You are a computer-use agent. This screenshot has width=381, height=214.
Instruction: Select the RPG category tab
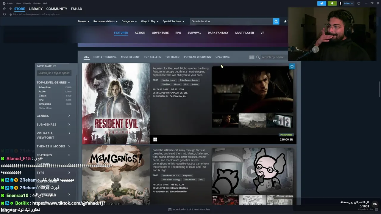pyautogui.click(x=178, y=33)
